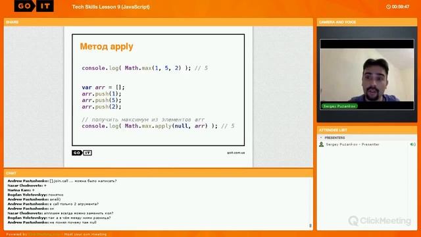The height and width of the screenshot is (237, 421).
Task: Click Andrew Pastushenko's '[].join.call' chat message
Action: click(62, 181)
